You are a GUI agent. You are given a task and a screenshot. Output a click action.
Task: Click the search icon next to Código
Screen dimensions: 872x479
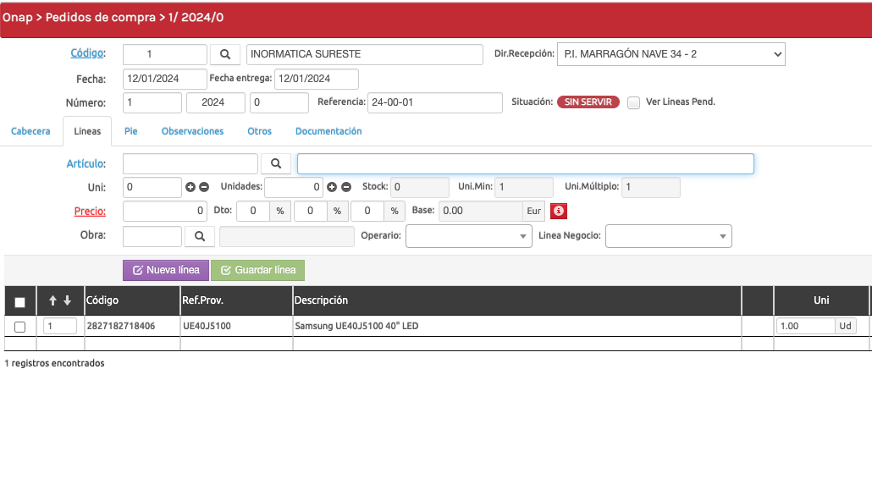(x=225, y=54)
